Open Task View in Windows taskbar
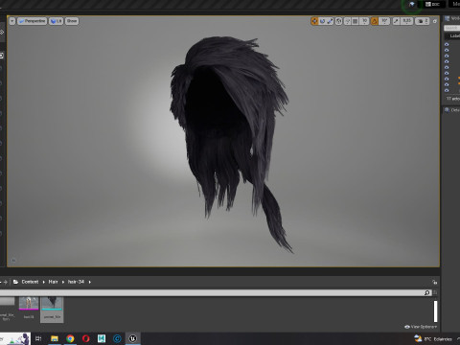This screenshot has width=460, height=345. point(38,338)
